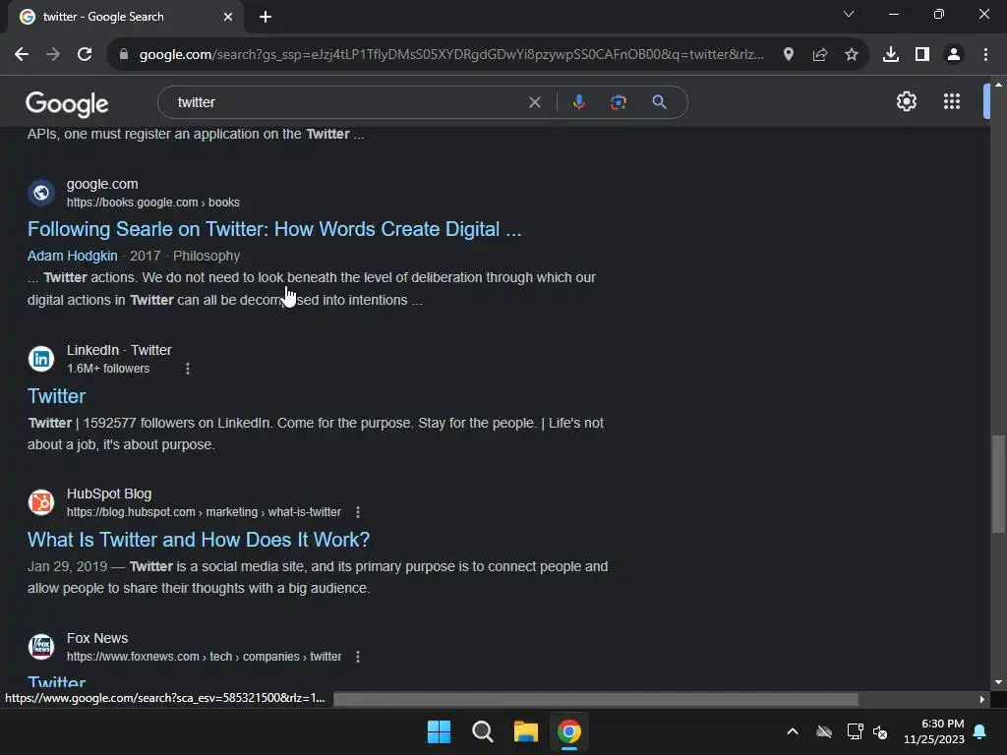Click the google.com books result favicon
The height and width of the screenshot is (755, 1007).
41,193
